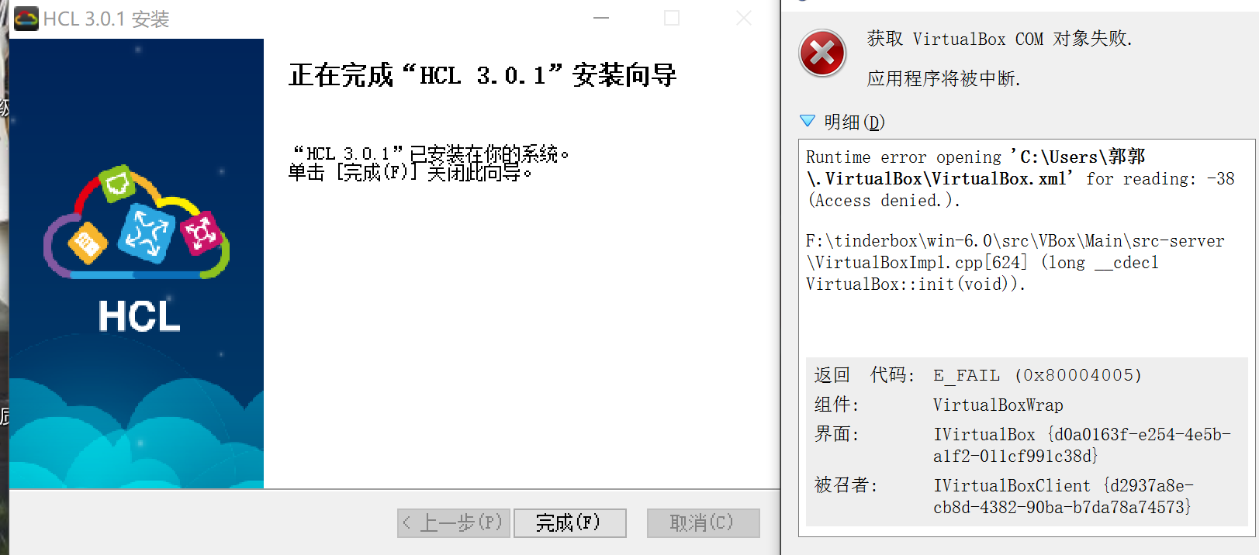This screenshot has width=1259, height=555.
Task: Click the green switch icon in HCL logo
Action: 118,184
